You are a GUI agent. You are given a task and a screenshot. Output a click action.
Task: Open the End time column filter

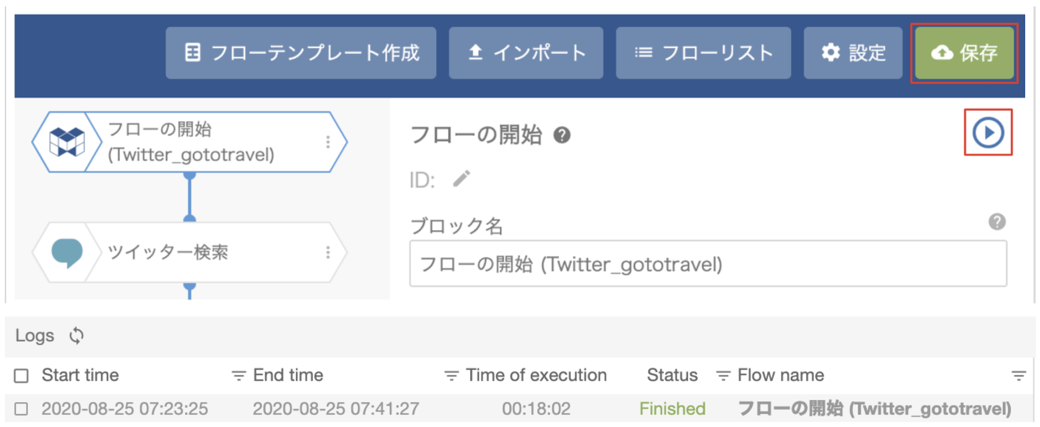[x=451, y=375]
